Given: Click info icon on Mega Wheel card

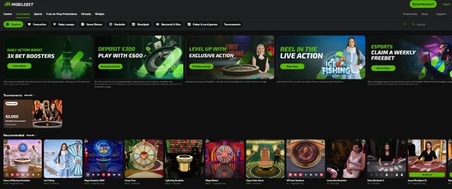Looking at the screenshot, I should [x=242, y=142].
